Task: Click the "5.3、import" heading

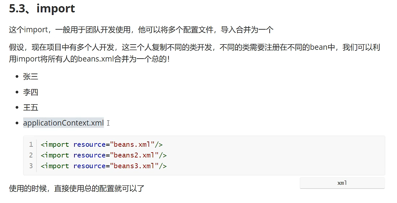Action: (x=42, y=9)
